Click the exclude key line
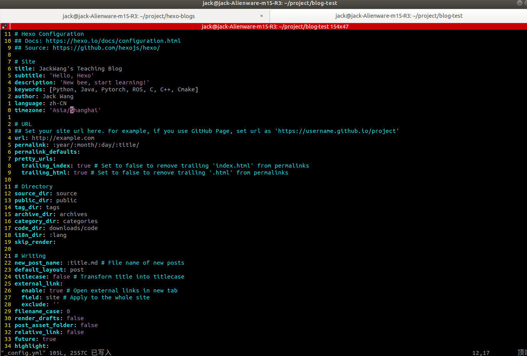527x356 pixels. tap(40, 304)
